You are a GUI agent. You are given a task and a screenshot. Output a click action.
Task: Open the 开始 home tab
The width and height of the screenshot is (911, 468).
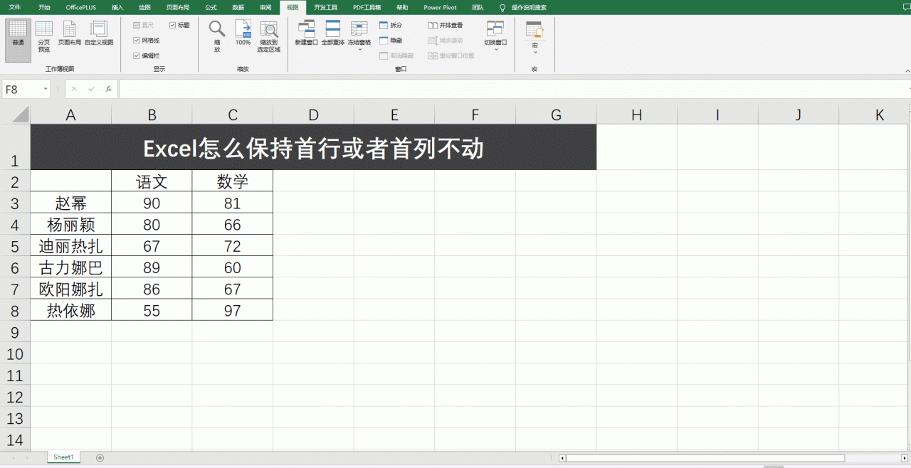[x=44, y=7]
